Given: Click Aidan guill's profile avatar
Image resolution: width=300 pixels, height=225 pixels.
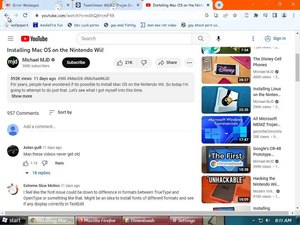Looking at the screenshot, I should pyautogui.click(x=13, y=151).
